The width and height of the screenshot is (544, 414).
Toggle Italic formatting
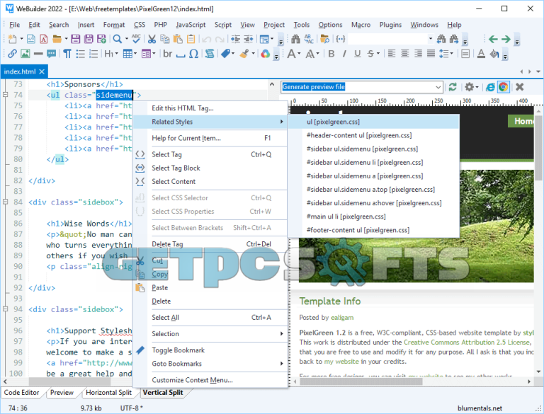pos(344,54)
